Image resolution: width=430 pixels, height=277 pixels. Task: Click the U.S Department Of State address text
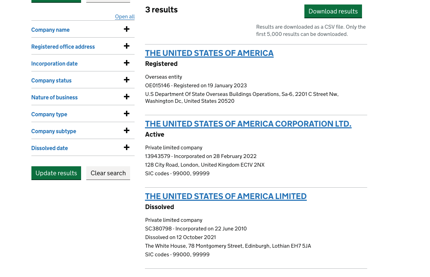pos(242,98)
